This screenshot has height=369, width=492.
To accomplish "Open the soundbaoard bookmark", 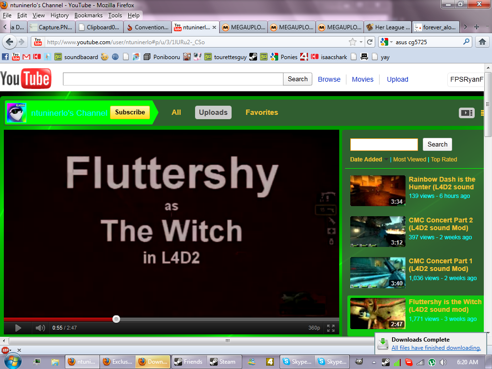I will [x=76, y=57].
